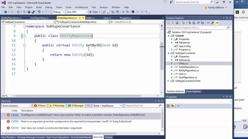
Task: Click the Alphabetical sort icon in Properties panel
Action: click(173, 106)
